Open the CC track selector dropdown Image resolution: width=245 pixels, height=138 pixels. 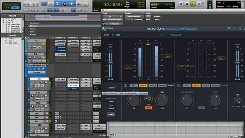click(110, 16)
